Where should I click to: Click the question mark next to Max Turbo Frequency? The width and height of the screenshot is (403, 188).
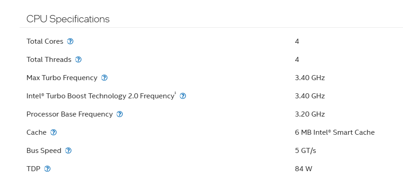pyautogui.click(x=104, y=78)
